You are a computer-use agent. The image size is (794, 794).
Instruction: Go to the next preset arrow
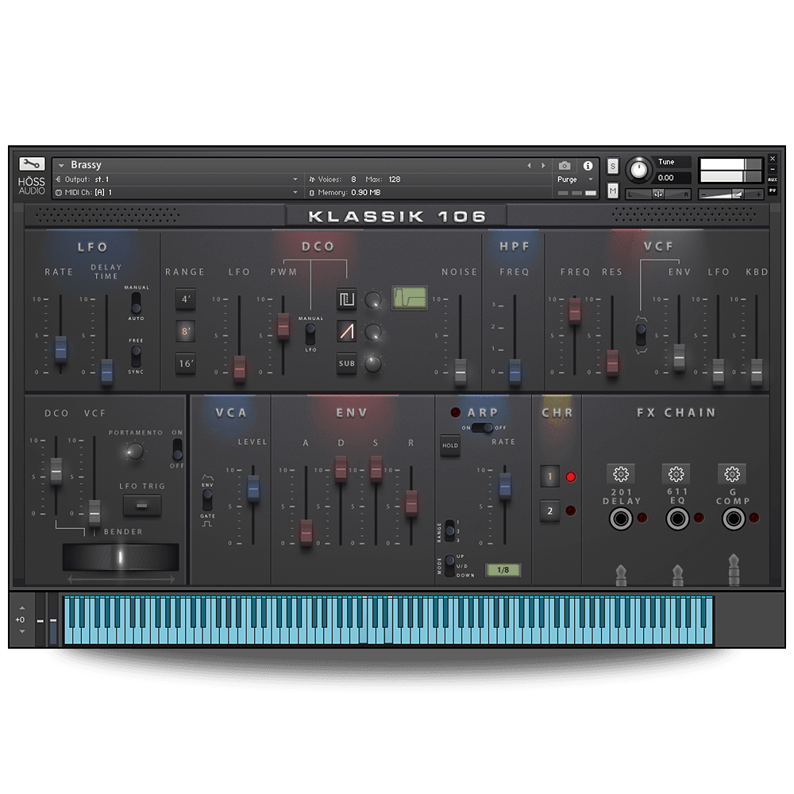coord(543,166)
